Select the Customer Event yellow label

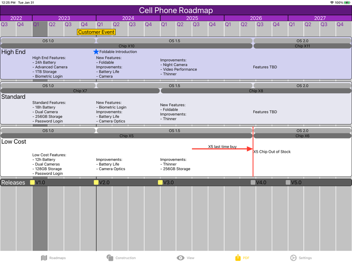pyautogui.click(x=96, y=32)
